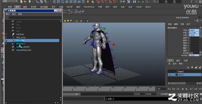Select ikHandle2 in the outliner
The height and width of the screenshot is (104, 202).
pyautogui.click(x=21, y=44)
